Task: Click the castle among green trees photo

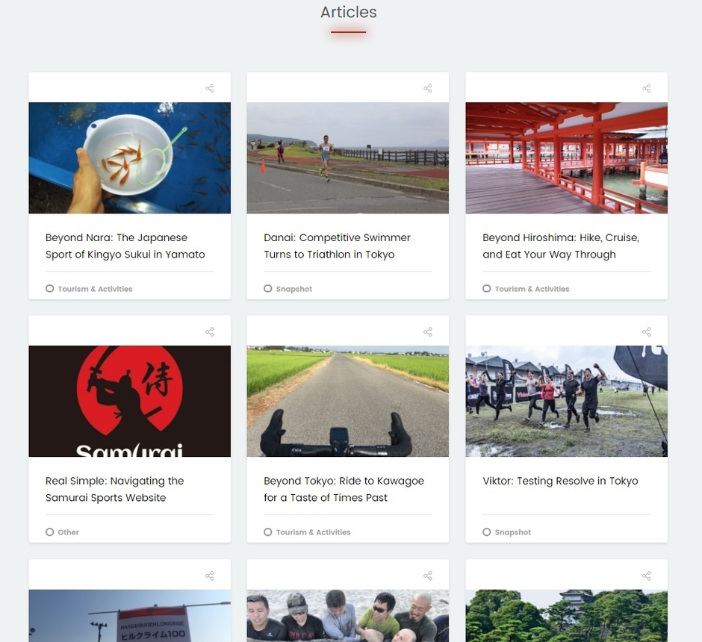Action: point(566,616)
